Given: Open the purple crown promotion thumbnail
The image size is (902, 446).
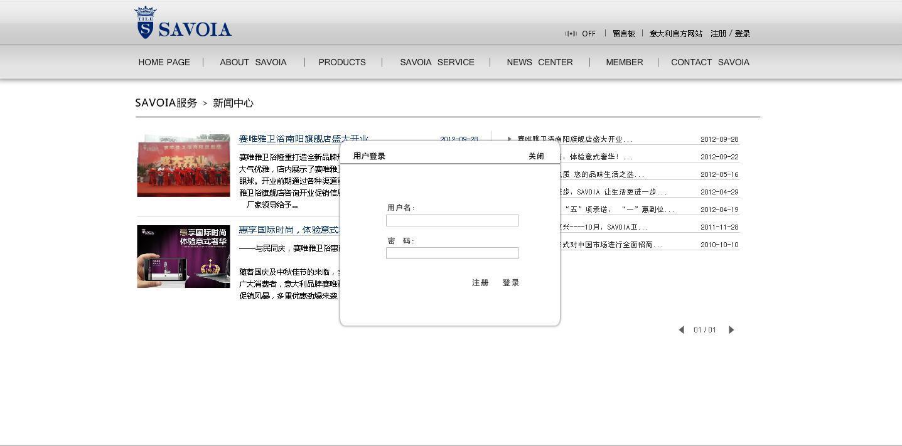Looking at the screenshot, I should click(x=183, y=257).
